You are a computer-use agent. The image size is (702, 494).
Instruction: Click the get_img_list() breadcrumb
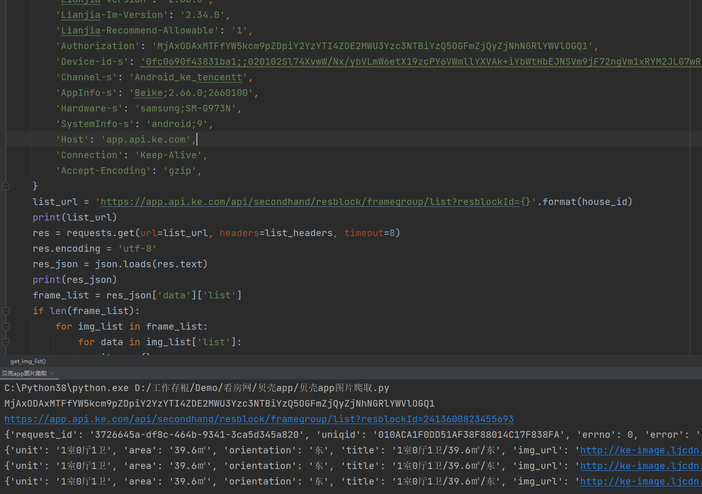click(28, 361)
